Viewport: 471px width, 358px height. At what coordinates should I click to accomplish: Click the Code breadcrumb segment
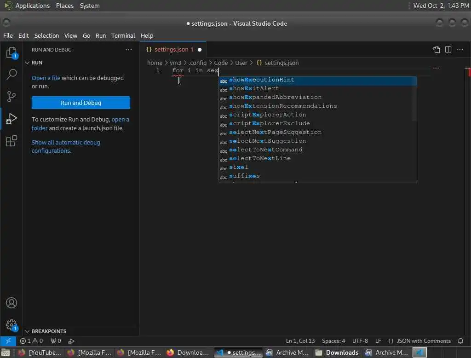point(221,63)
